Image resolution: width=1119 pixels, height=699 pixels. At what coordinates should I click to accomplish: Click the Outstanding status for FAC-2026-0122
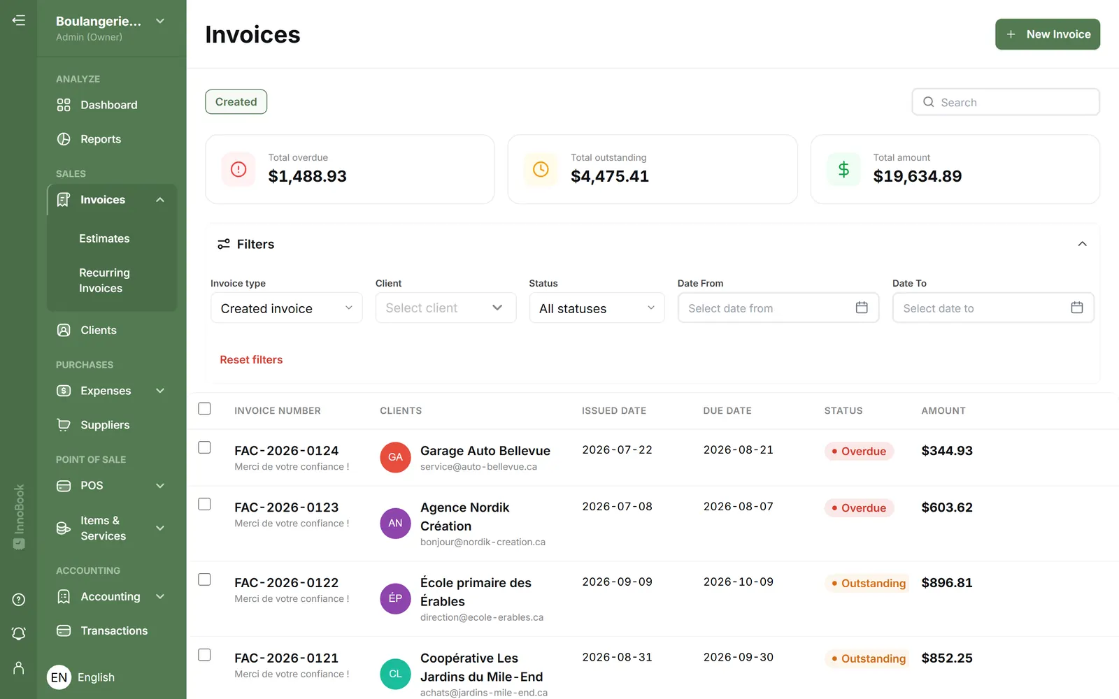[868, 583]
